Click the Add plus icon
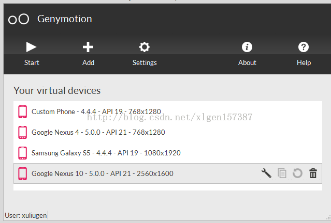This screenshot has width=331, height=223. point(88,47)
